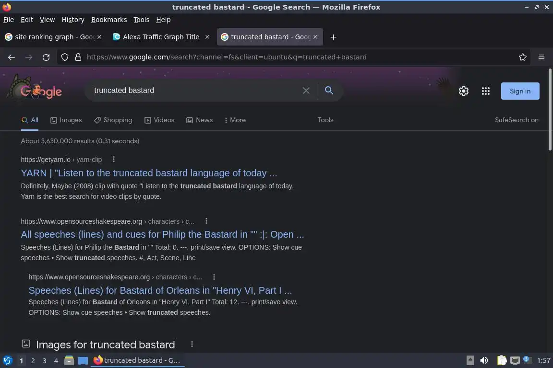Image resolution: width=553 pixels, height=368 pixels.
Task: Close the site ranking graph tab
Action: [99, 37]
